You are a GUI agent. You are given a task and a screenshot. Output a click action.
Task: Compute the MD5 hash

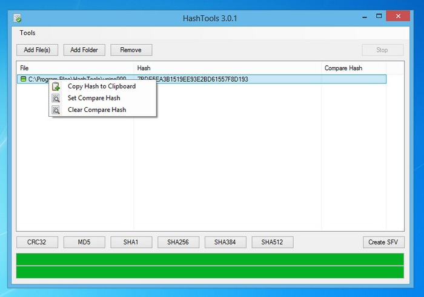[84, 242]
